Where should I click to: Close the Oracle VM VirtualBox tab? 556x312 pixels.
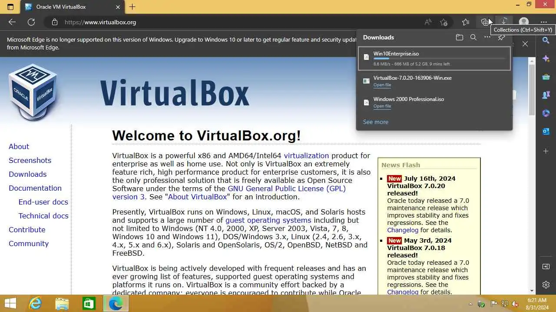coord(118,7)
